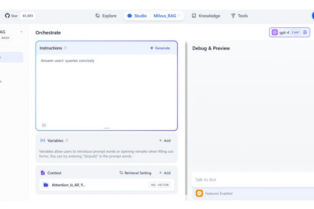Click the orange Features Enabled icon
The height and width of the screenshot is (209, 314).
[x=199, y=193]
